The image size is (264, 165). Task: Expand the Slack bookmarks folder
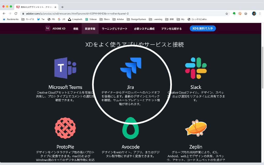(105, 19)
